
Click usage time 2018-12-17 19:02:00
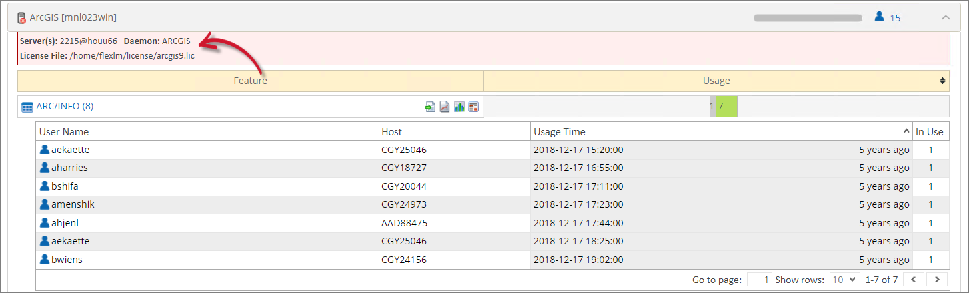click(x=578, y=260)
